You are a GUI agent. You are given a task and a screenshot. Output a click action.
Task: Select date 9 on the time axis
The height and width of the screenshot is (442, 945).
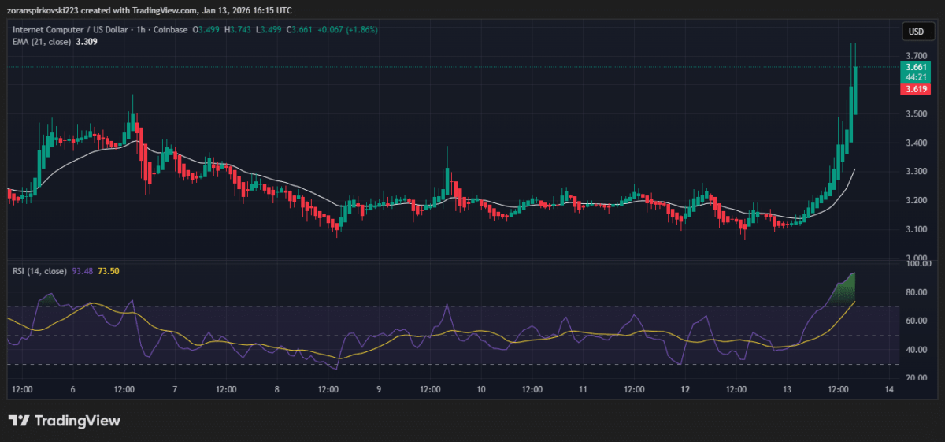380,390
